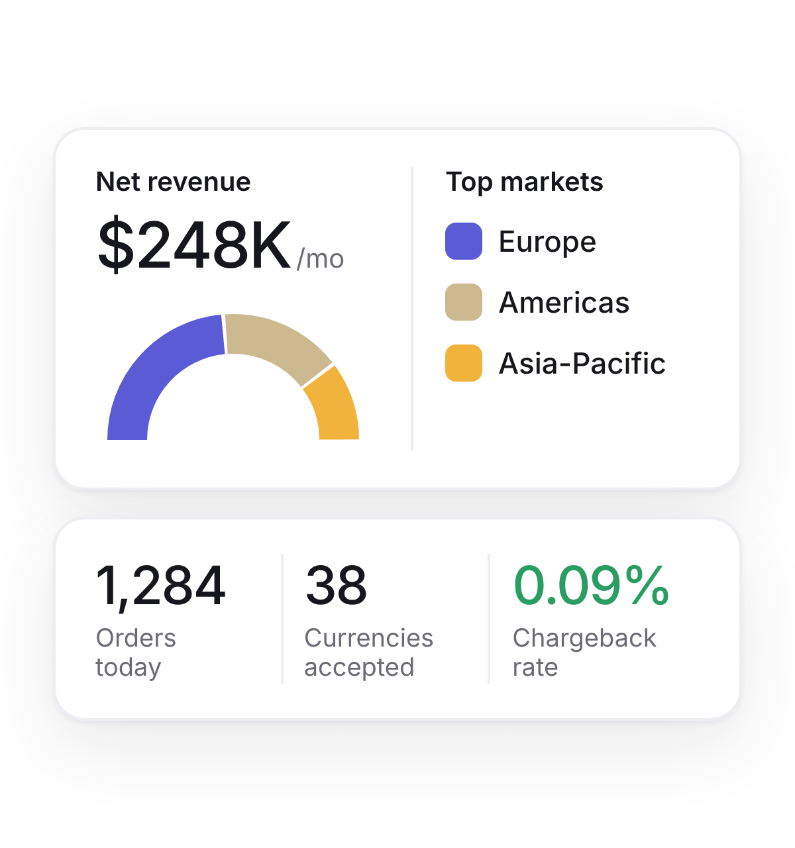Click the "/mo" suffix label

pyautogui.click(x=321, y=259)
